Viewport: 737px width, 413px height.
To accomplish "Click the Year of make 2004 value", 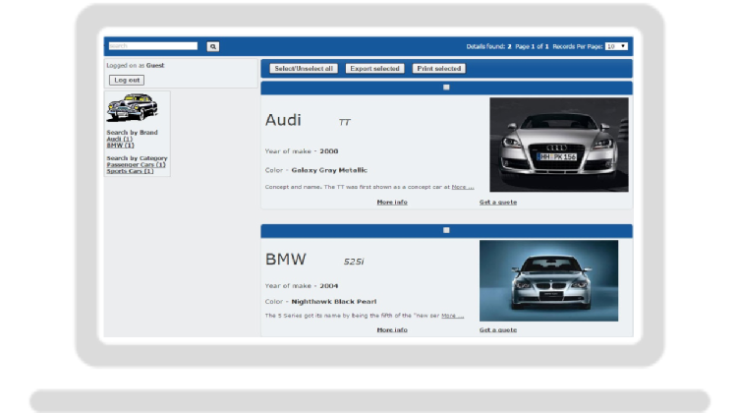I will coord(329,286).
